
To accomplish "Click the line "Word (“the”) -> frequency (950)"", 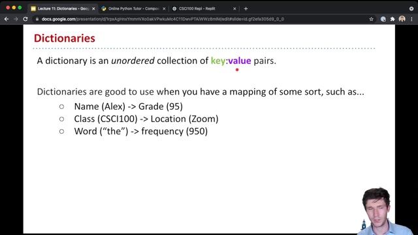I will click(141, 131).
